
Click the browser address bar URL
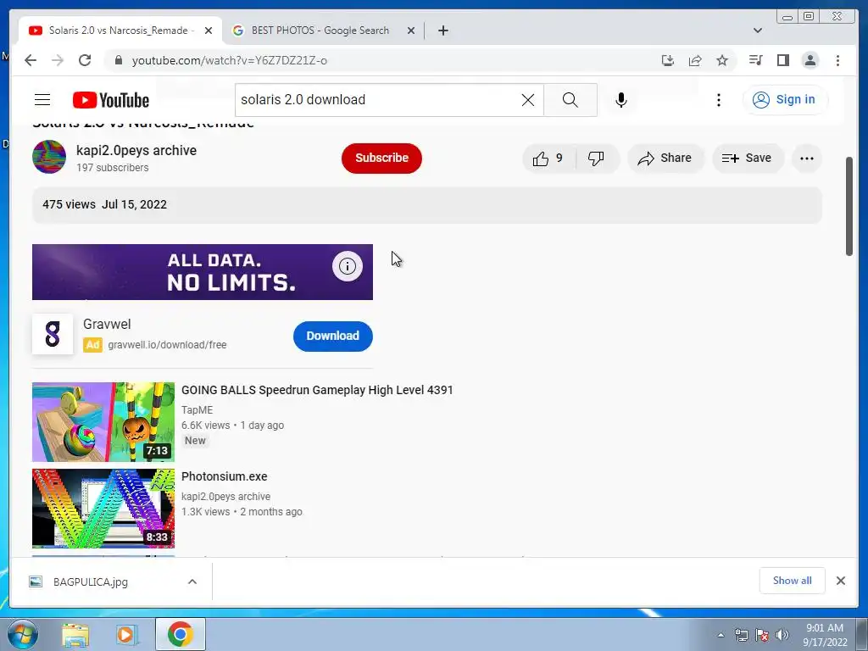pyautogui.click(x=229, y=60)
